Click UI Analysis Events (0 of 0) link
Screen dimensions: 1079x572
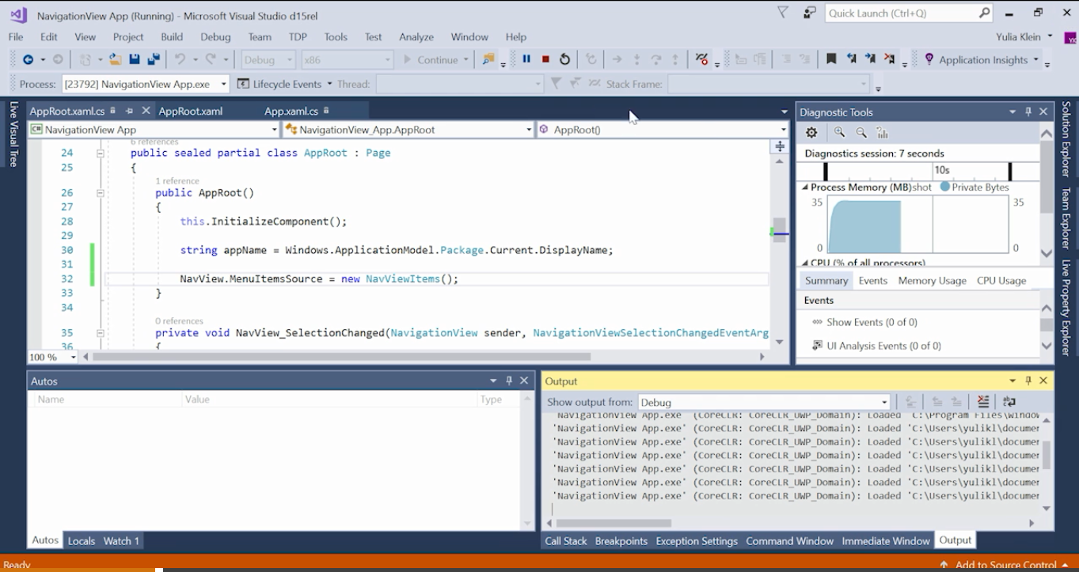click(x=883, y=346)
